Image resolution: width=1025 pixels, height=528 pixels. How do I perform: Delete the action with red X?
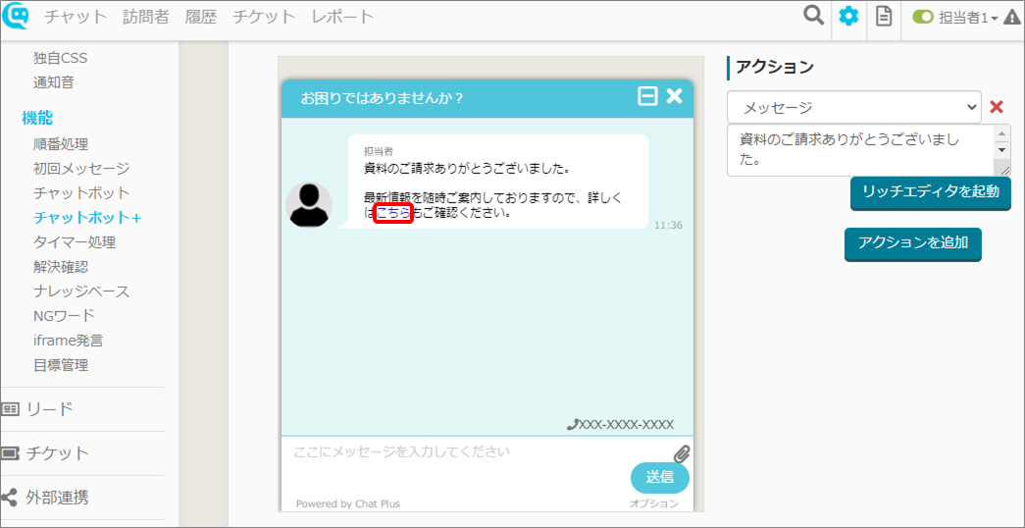pos(997,107)
